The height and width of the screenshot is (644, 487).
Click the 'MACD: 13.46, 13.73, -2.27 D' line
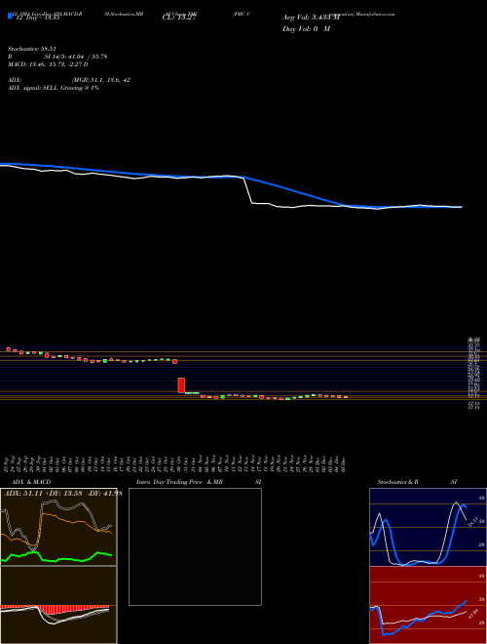coord(48,64)
